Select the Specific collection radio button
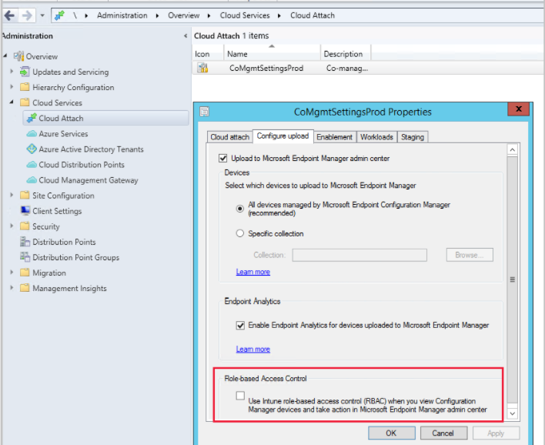The height and width of the screenshot is (445, 545). coord(240,233)
